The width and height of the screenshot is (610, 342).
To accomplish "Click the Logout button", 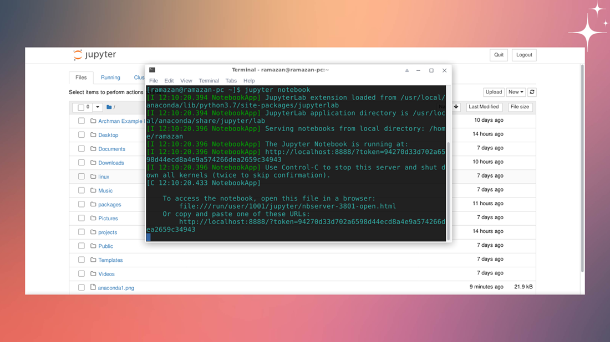I will (x=524, y=55).
